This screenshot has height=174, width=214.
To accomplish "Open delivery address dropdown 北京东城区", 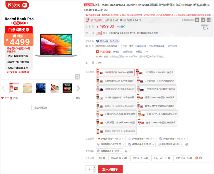I will pos(108,46).
